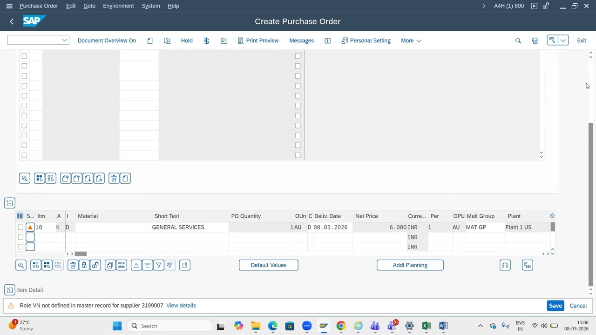Click the Addl Planning button
596x335 pixels.
coord(410,265)
